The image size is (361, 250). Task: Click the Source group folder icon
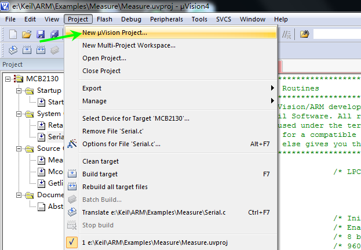coord(29,149)
